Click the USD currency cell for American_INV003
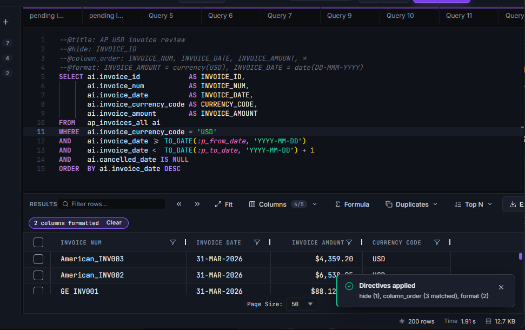Viewport: 525px width, 330px height. pyautogui.click(x=378, y=259)
